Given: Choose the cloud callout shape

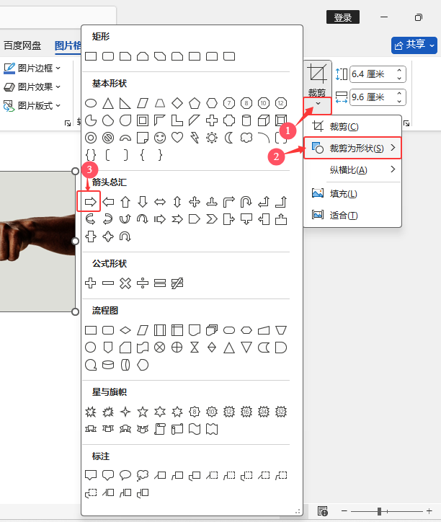Looking at the screenshot, I should 143,475.
